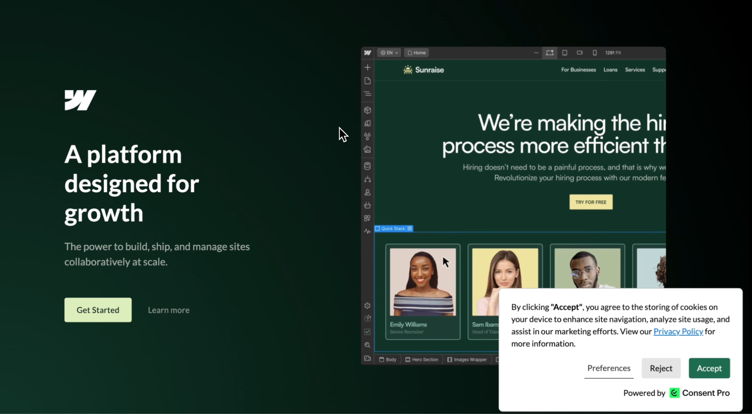Expand the ellipsis menu in the top bar
Viewport: 752px width, 414px height.
[536, 52]
